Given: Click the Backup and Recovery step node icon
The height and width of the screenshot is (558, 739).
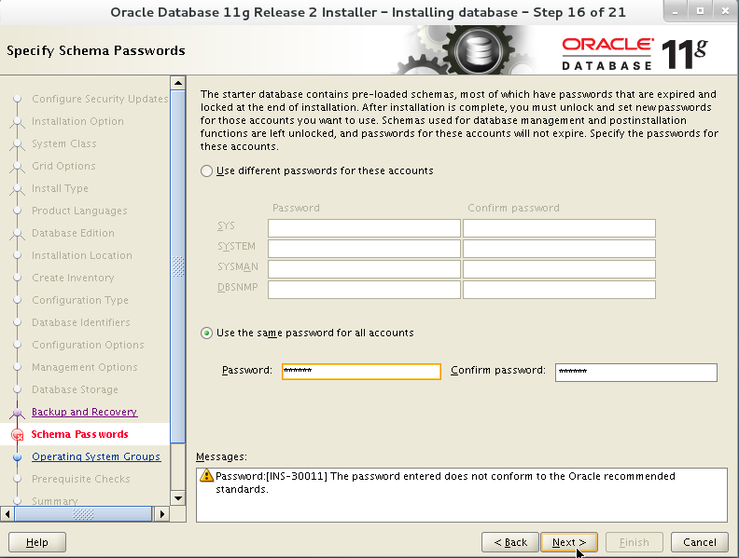Looking at the screenshot, I should tap(18, 413).
